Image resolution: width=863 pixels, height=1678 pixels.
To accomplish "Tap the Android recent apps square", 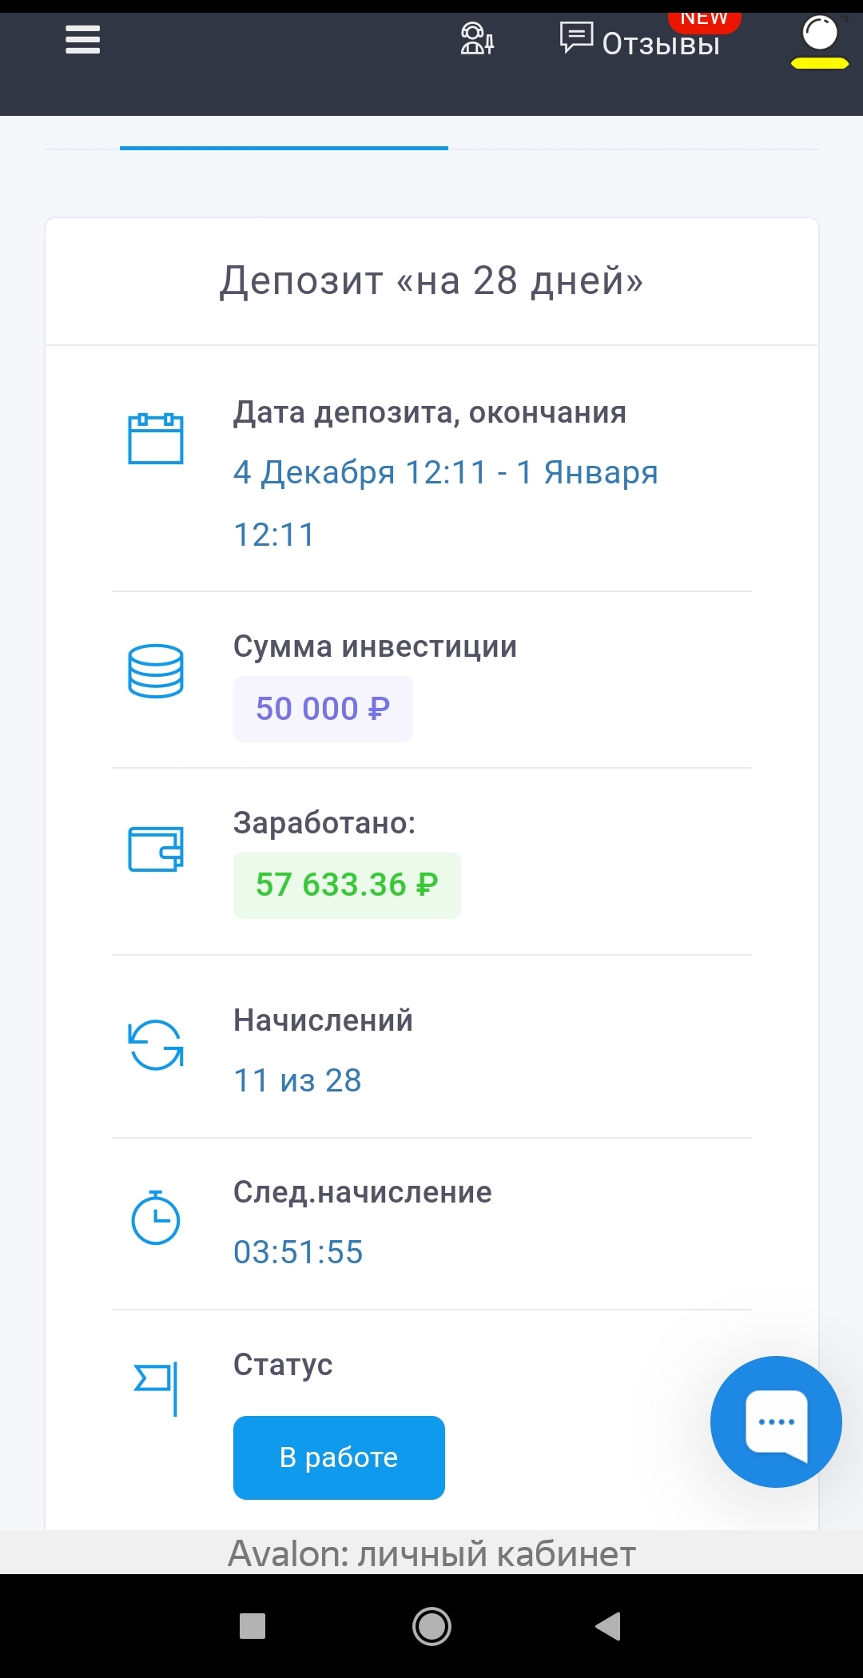I will point(253,1625).
